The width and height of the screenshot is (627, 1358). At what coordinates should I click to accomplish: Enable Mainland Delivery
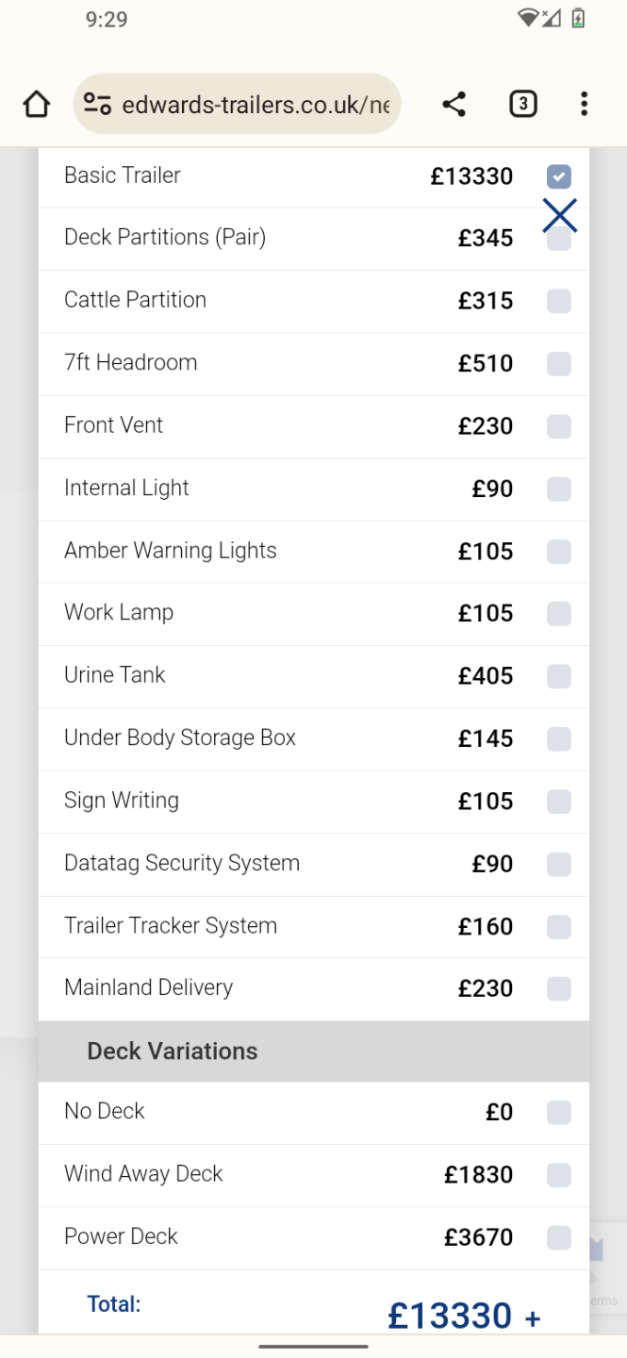click(x=559, y=988)
